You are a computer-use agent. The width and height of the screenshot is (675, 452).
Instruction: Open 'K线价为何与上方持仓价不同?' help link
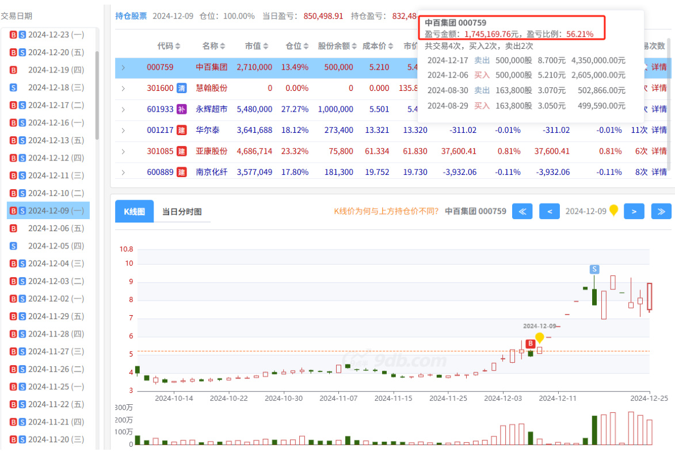(386, 211)
